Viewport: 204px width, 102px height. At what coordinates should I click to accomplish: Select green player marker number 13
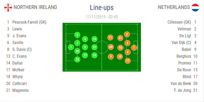pos(77,60)
